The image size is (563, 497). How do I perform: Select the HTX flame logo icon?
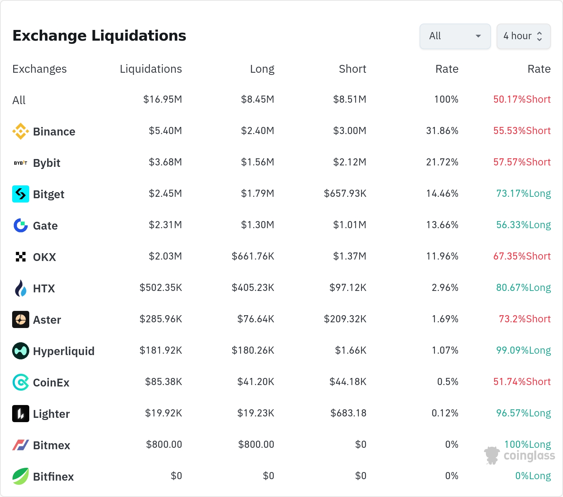[x=21, y=288]
